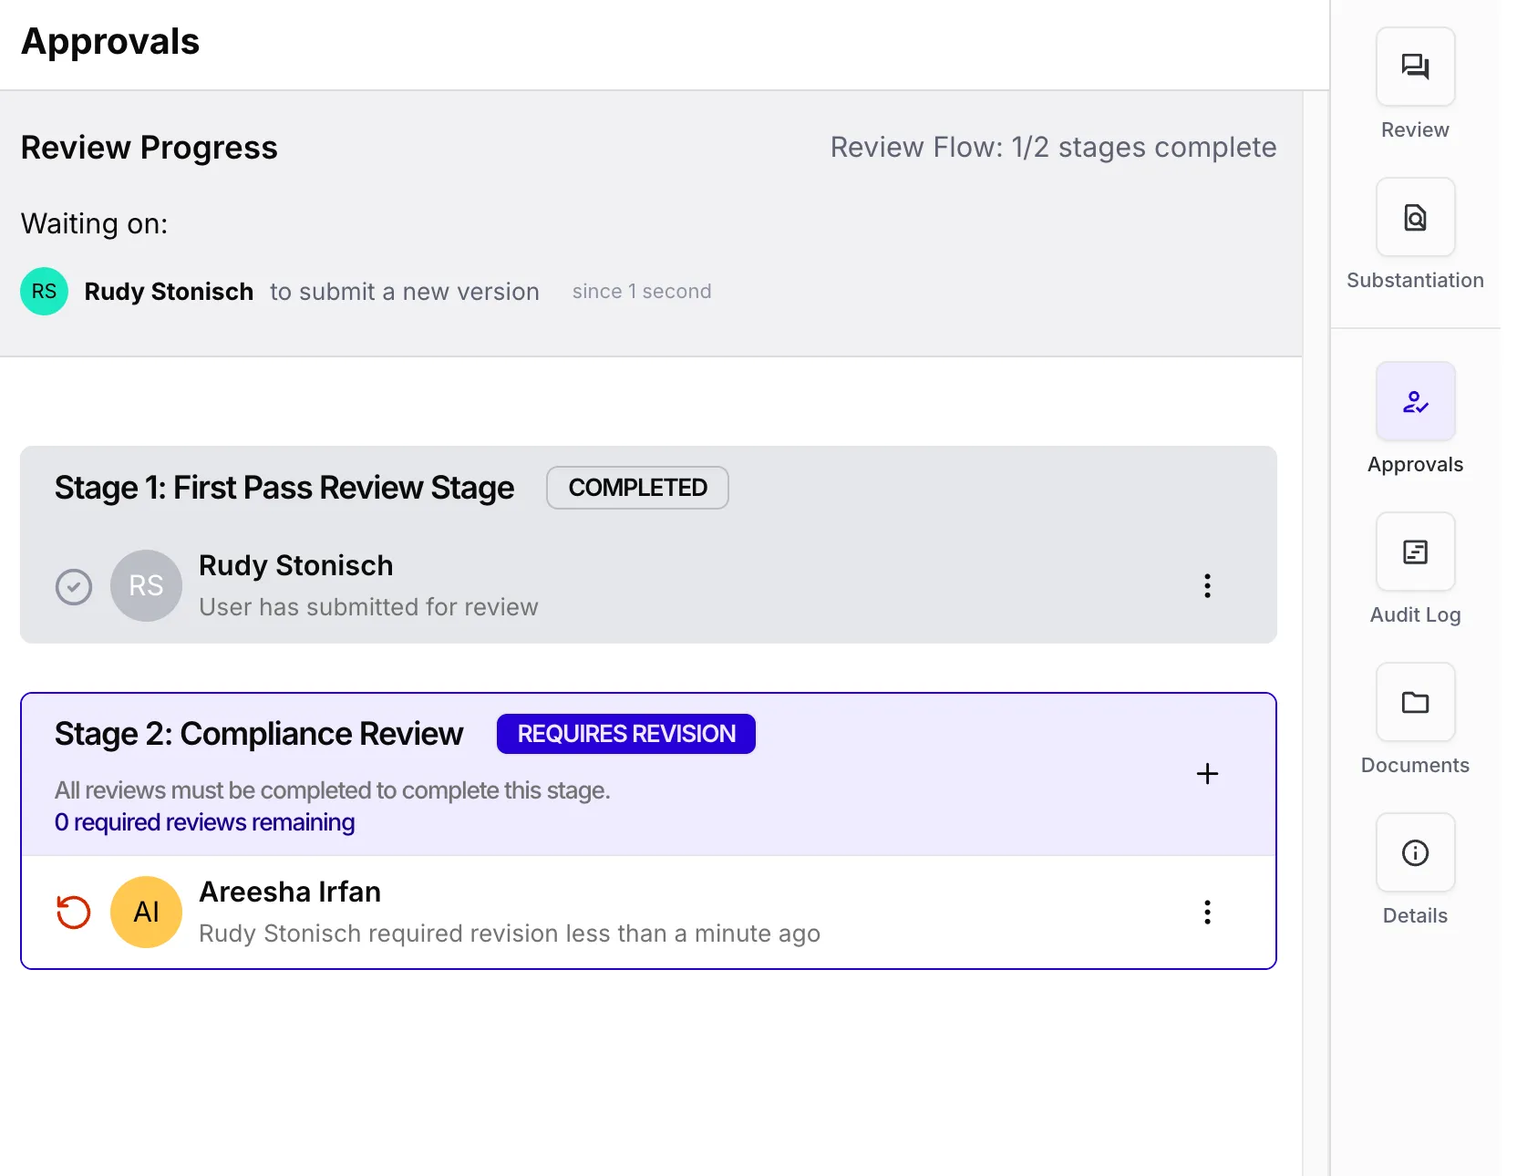Show the Details info icon
The width and height of the screenshot is (1517, 1176).
pyautogui.click(x=1415, y=852)
